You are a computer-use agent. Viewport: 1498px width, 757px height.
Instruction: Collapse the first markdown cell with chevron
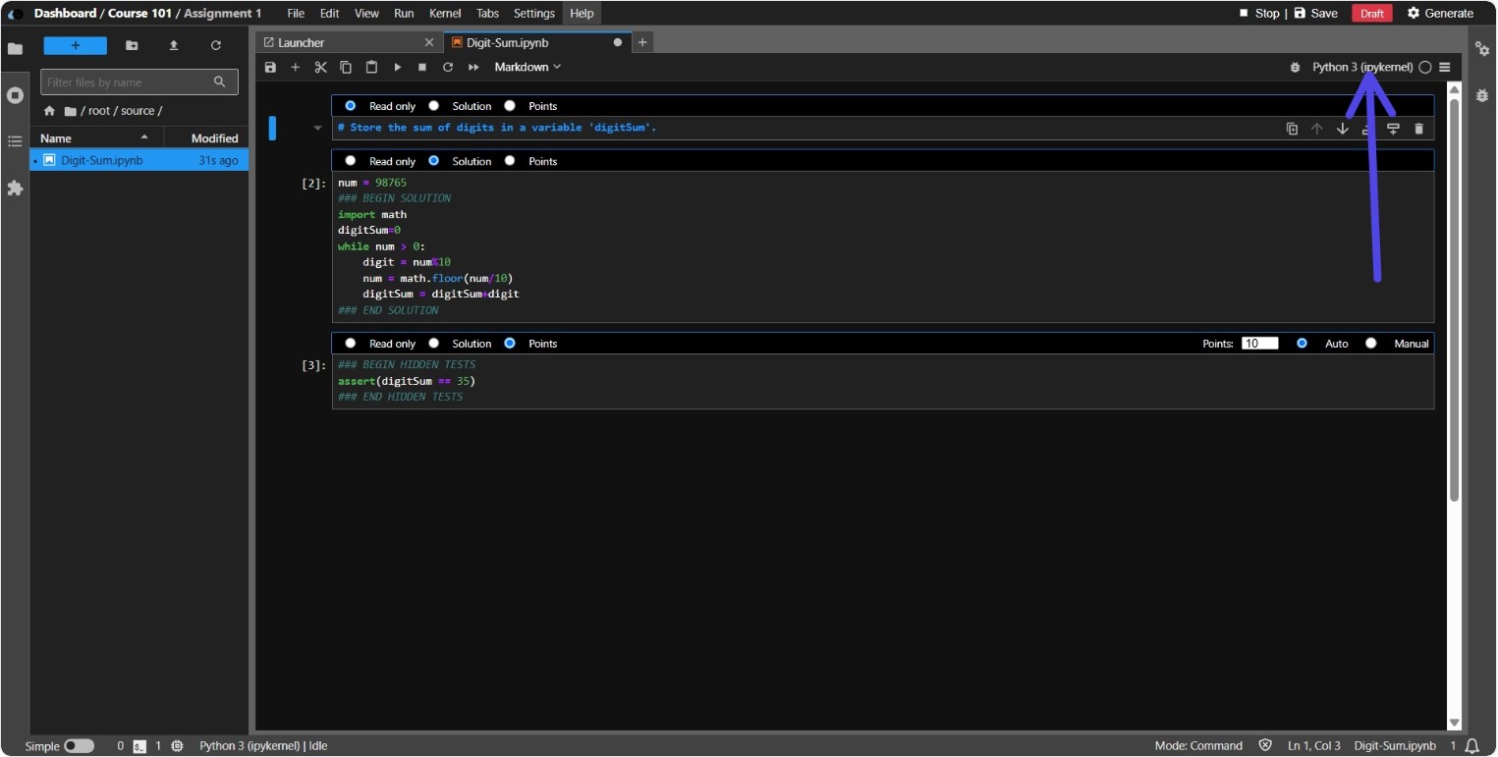317,129
